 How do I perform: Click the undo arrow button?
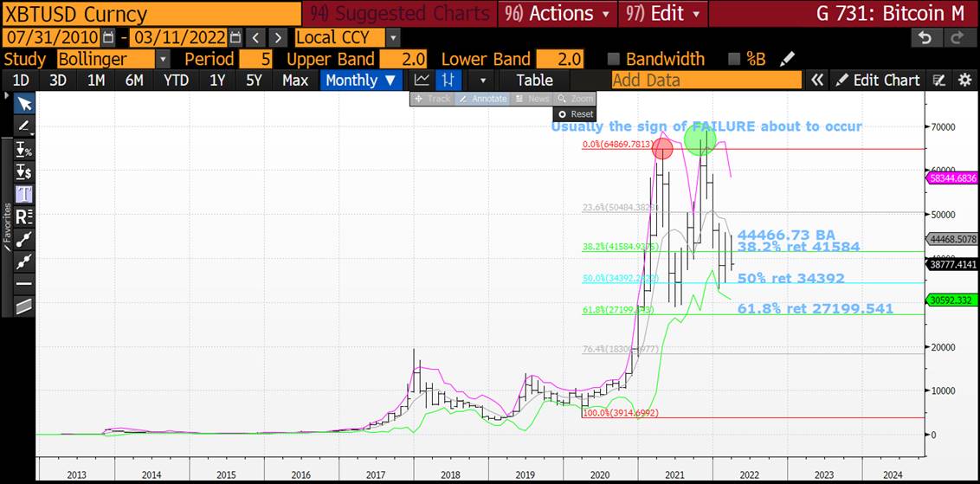click(925, 38)
